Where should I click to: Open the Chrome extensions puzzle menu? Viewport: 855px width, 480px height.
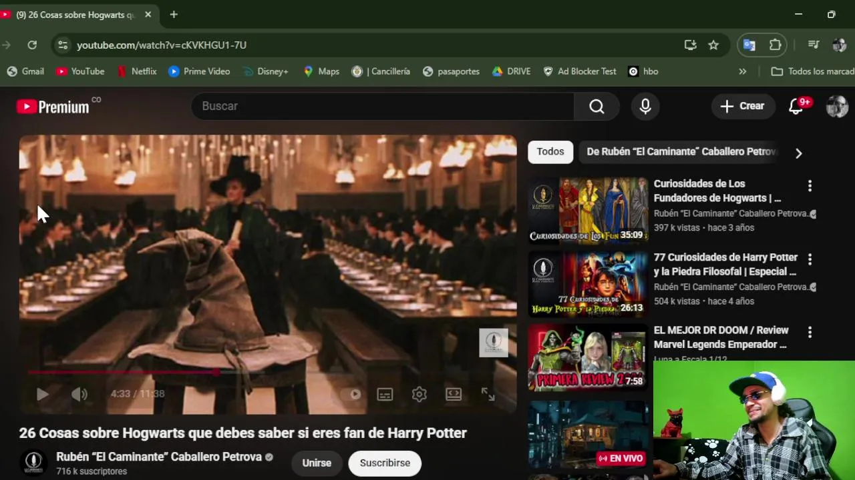coord(775,45)
